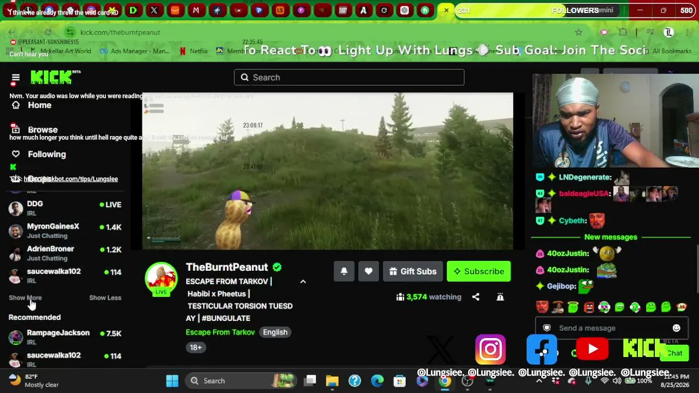Open RampageJackson's avatar under Recommended

16,337
